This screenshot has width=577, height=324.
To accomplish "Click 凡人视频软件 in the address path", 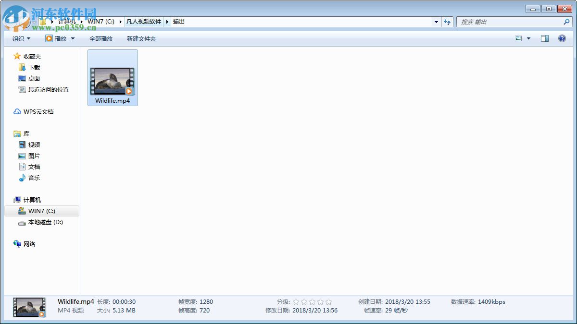I will 144,22.
